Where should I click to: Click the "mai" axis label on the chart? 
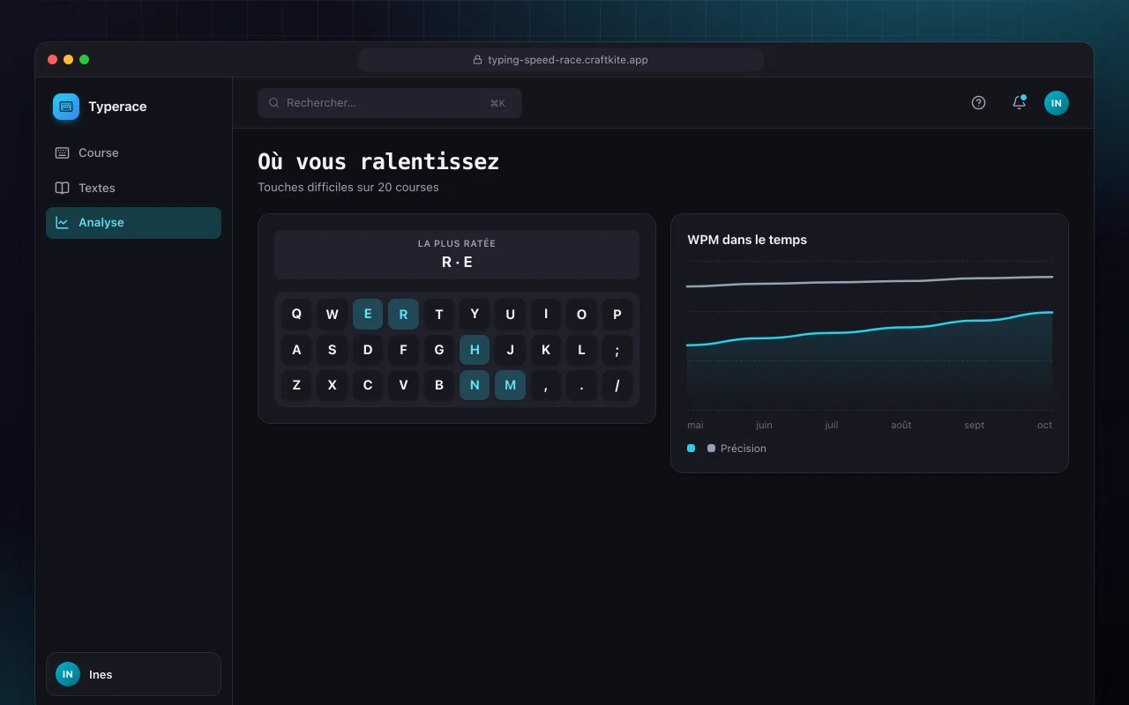coord(695,425)
